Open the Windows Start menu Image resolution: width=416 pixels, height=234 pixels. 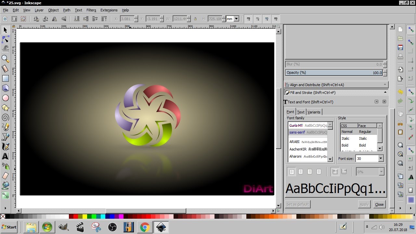point(9,227)
